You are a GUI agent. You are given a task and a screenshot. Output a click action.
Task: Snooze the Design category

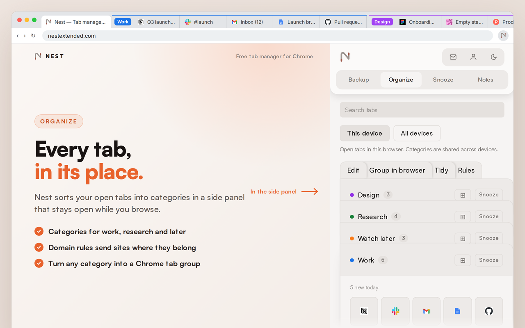pos(489,195)
